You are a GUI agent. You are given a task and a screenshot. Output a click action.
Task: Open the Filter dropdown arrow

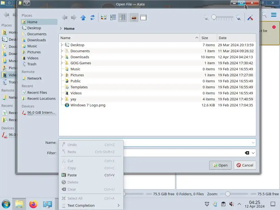point(253,153)
